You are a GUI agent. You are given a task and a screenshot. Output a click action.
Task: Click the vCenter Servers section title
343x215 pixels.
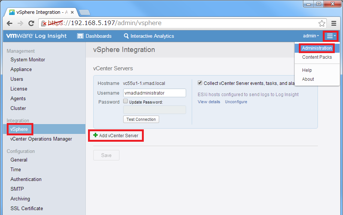pos(113,68)
